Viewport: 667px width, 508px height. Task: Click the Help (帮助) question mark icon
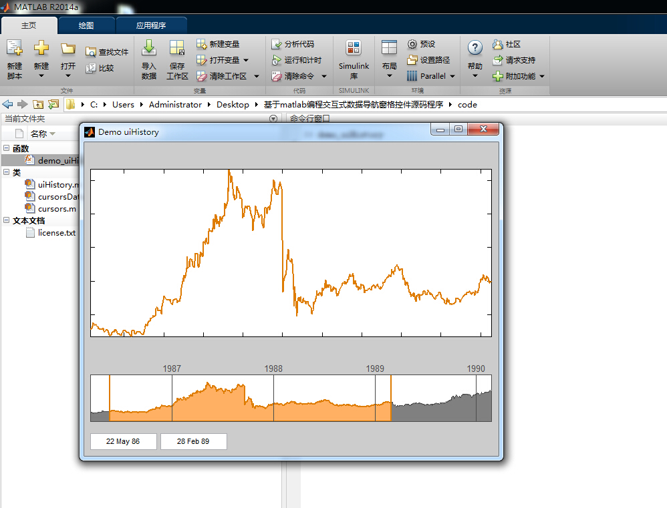pyautogui.click(x=475, y=47)
